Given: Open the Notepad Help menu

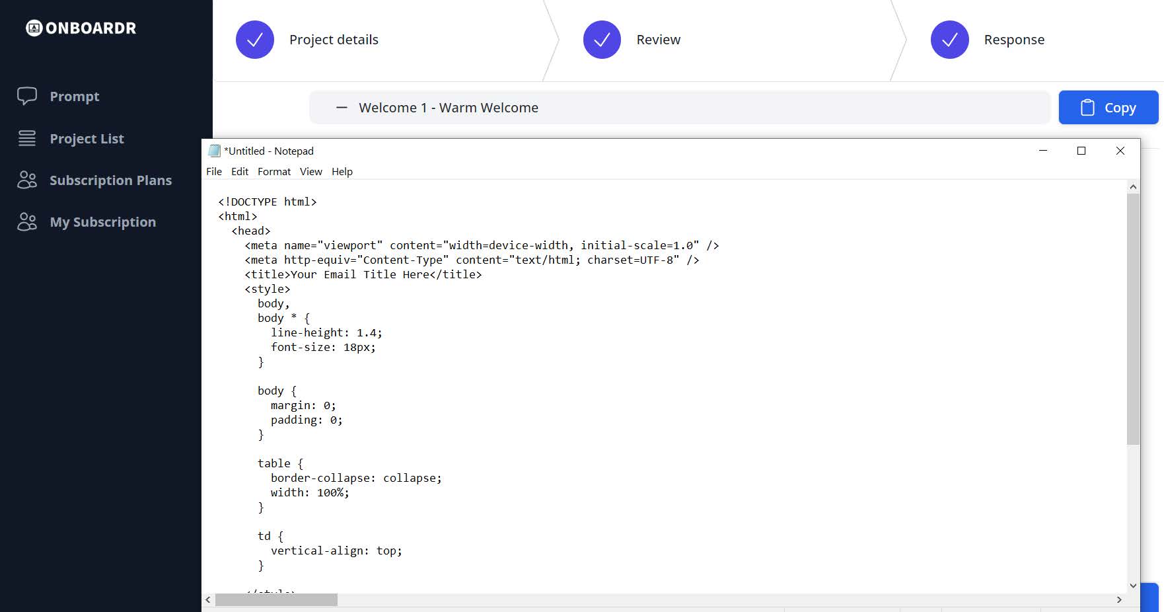Looking at the screenshot, I should coord(342,172).
